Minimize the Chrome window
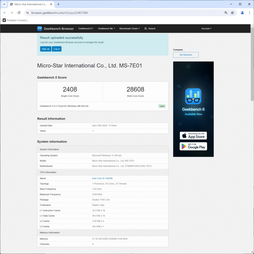 231,4
